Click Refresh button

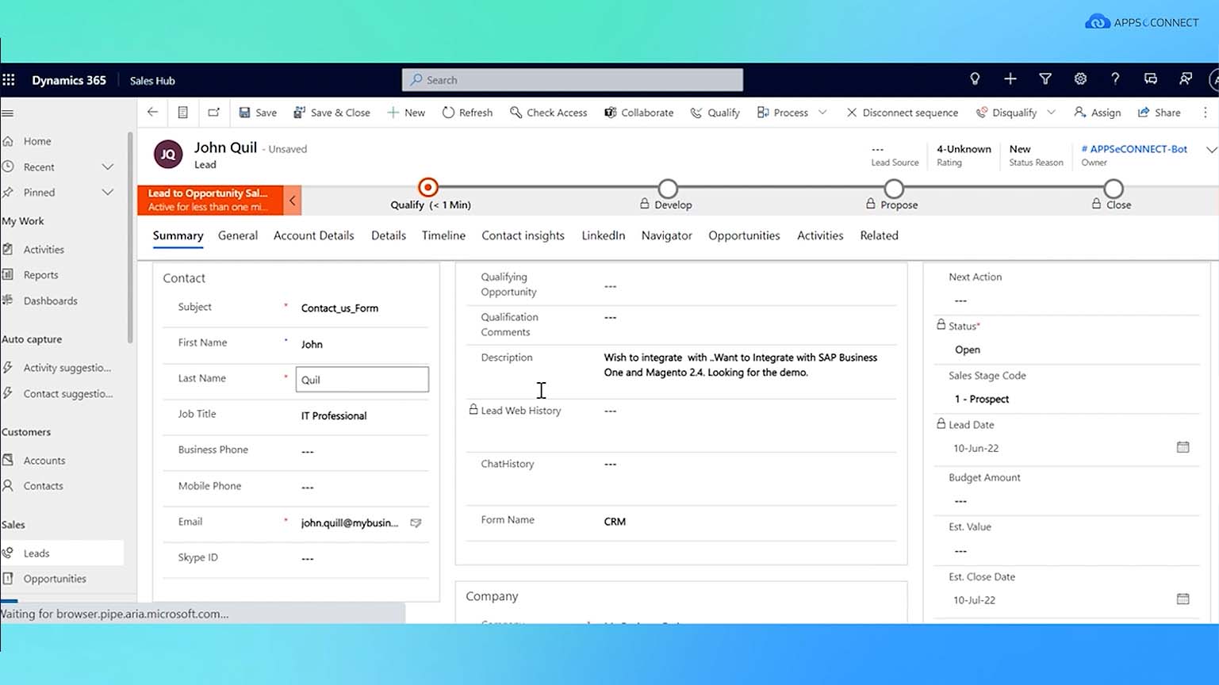click(x=467, y=113)
